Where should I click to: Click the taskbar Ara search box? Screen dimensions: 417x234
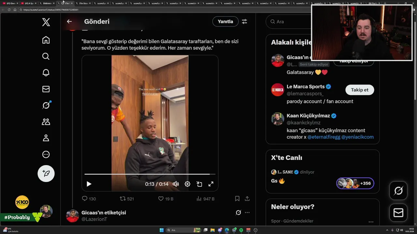[184, 230]
